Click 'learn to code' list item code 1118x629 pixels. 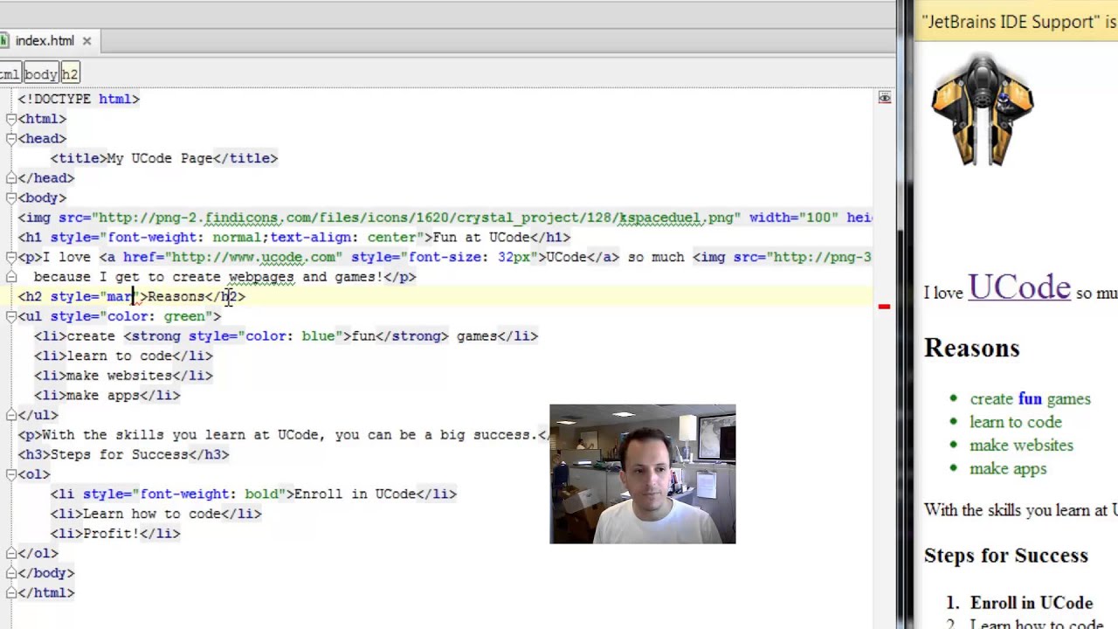(x=119, y=356)
